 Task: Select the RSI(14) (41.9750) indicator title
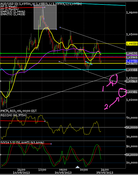(x=13, y=115)
